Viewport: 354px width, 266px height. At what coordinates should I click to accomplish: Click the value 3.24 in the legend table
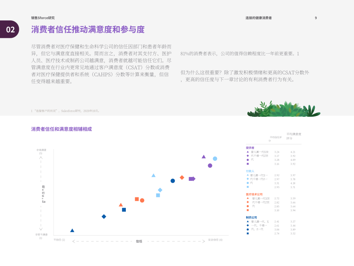pos(277,152)
